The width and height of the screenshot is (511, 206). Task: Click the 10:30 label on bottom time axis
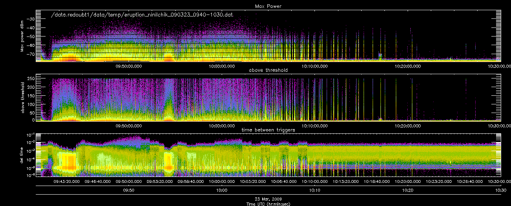500,190
